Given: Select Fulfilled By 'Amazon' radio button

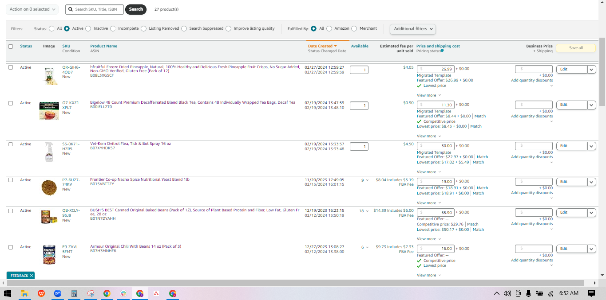Looking at the screenshot, I should pos(329,28).
